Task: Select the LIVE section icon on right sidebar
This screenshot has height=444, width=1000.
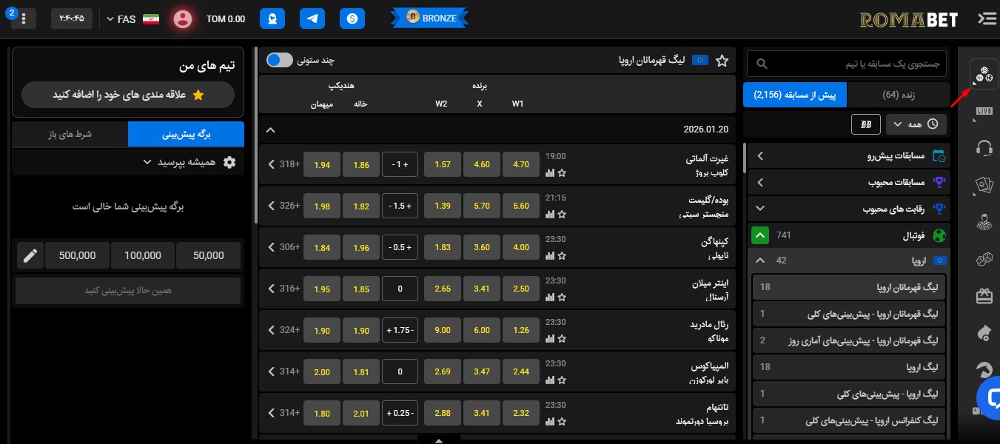Action: [984, 111]
